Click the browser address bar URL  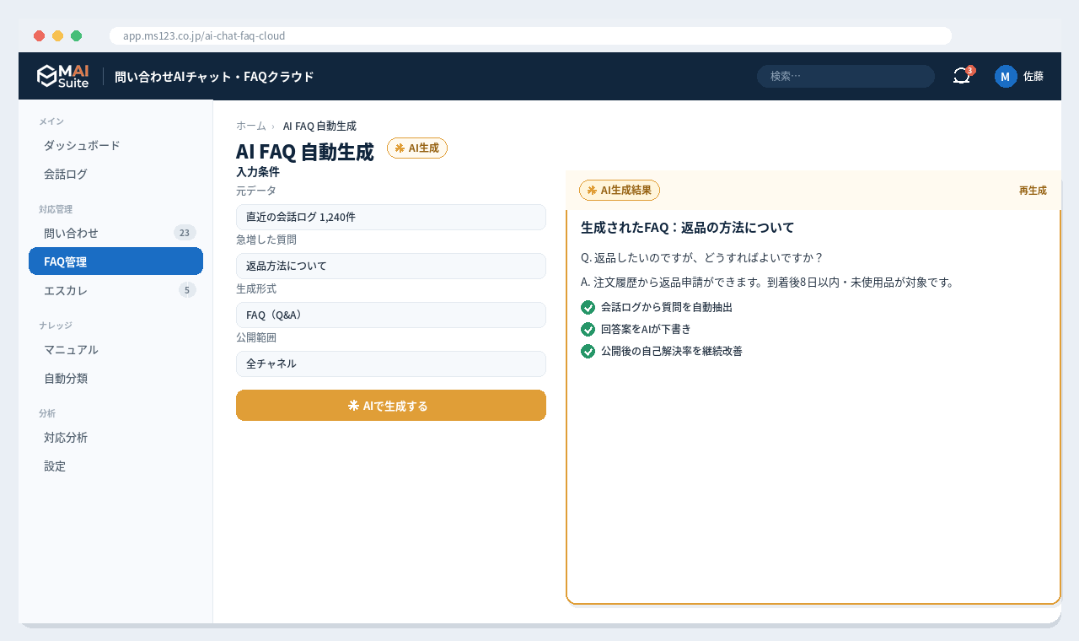coord(530,35)
